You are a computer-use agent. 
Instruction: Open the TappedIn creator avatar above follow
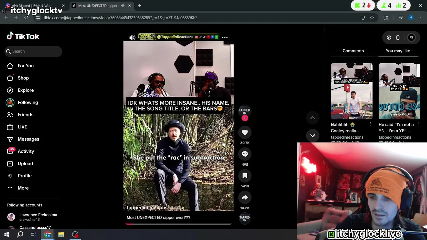pyautogui.click(x=245, y=111)
